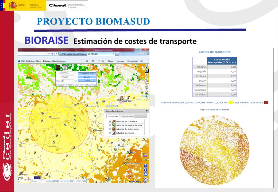This screenshot has width=278, height=192.
Task: Open CERES Ciudadanos favorites link
Action: tap(29, 61)
